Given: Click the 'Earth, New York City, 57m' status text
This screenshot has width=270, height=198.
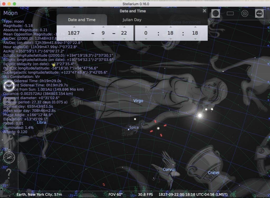Looking at the screenshot, I should tap(39, 195).
